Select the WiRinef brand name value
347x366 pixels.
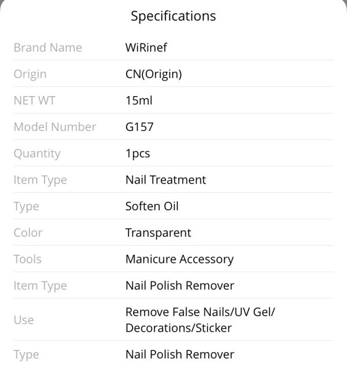146,47
